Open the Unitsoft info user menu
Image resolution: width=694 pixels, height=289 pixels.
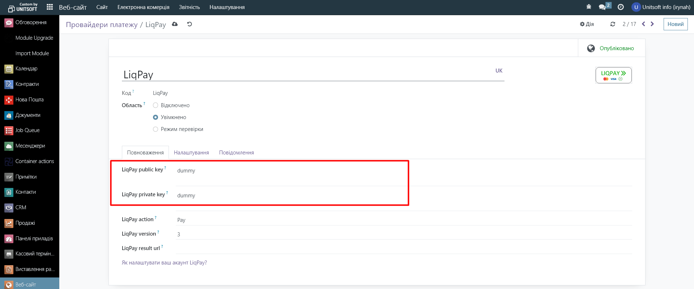click(661, 7)
